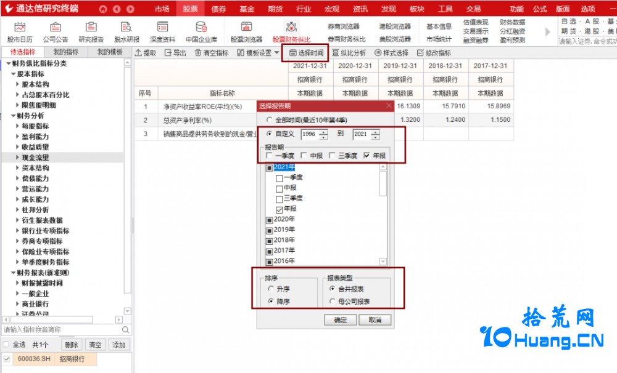617x373 pixels.
Task: Open the 公司公告 company announcements icon
Action: tap(56, 32)
